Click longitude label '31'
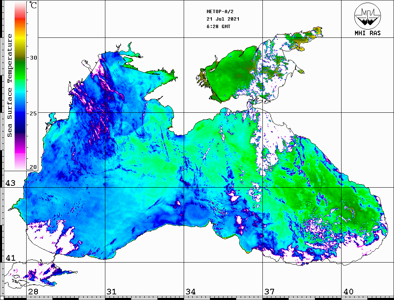Image resolution: width=394 pixels, height=300 pixels. [x=112, y=292]
